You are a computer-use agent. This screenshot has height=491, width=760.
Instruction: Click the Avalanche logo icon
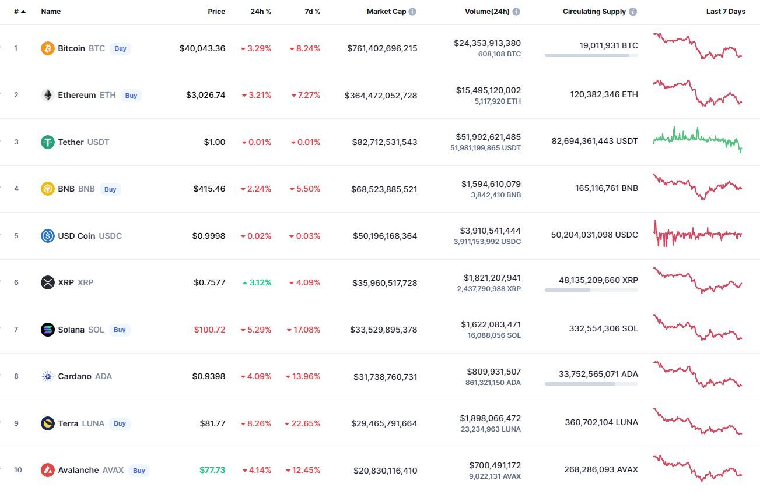(47, 470)
